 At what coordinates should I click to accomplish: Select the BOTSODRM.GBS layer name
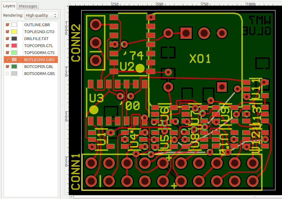39,74
